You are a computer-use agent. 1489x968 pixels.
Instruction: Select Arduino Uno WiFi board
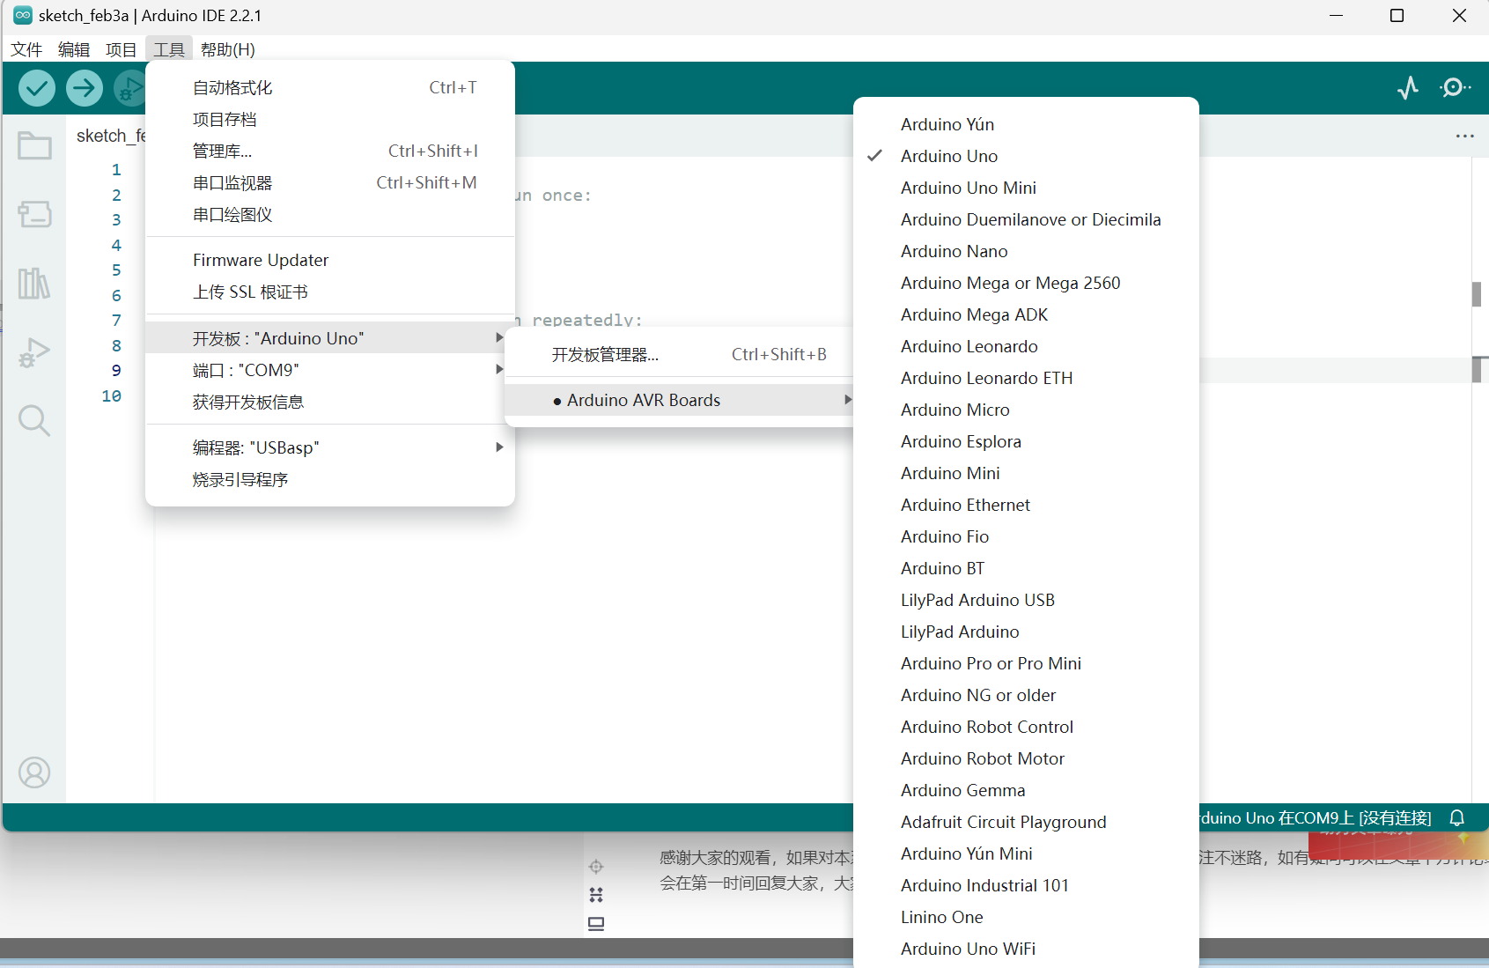pos(1026,949)
